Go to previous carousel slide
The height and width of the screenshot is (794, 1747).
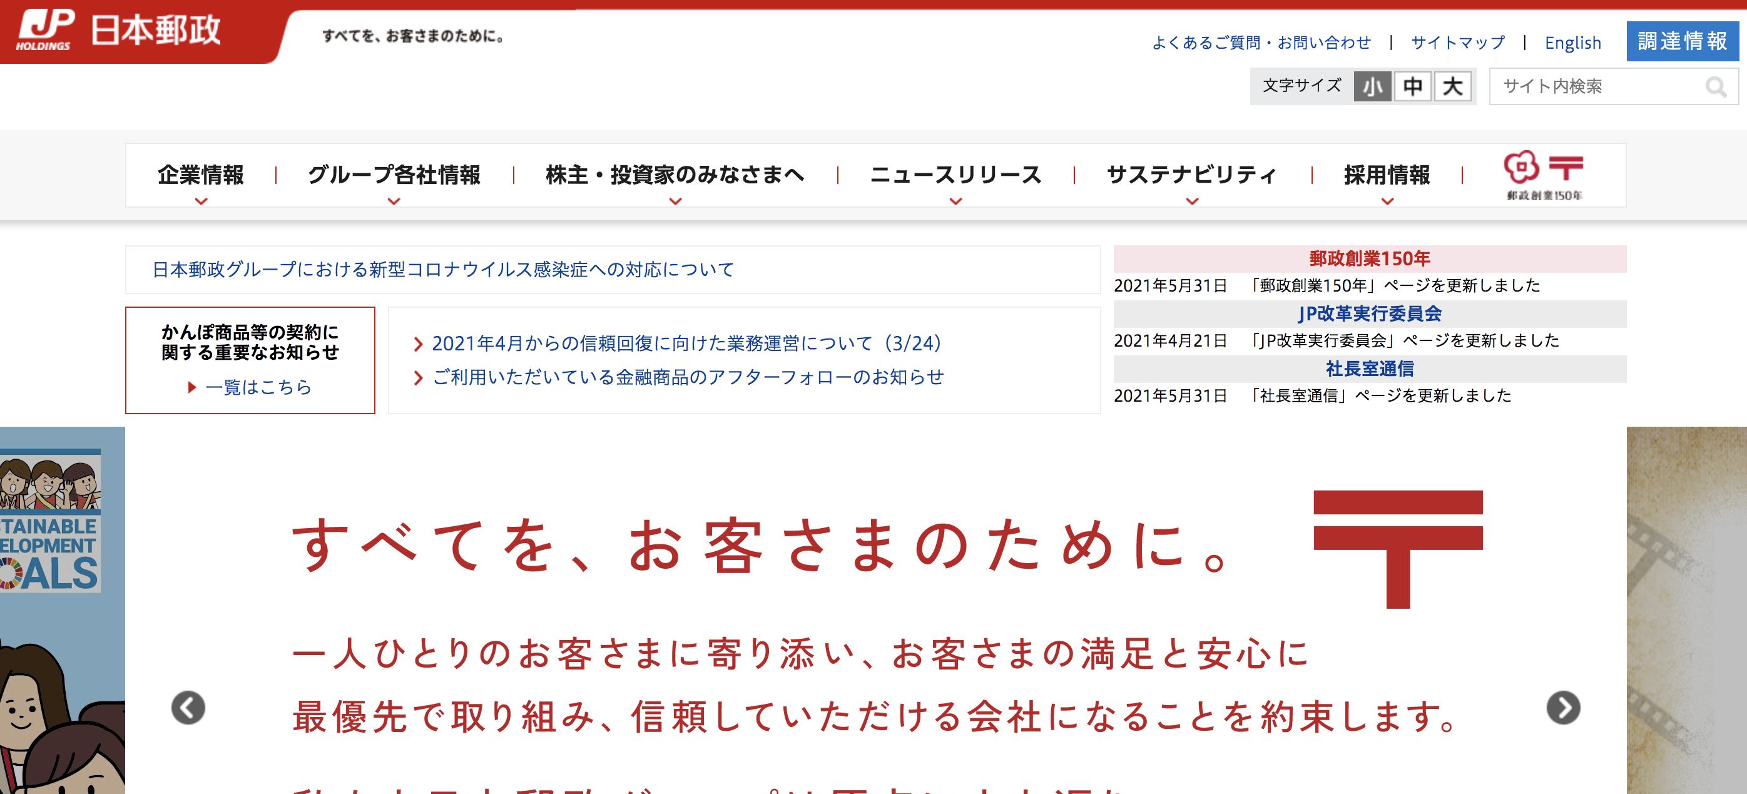188,708
